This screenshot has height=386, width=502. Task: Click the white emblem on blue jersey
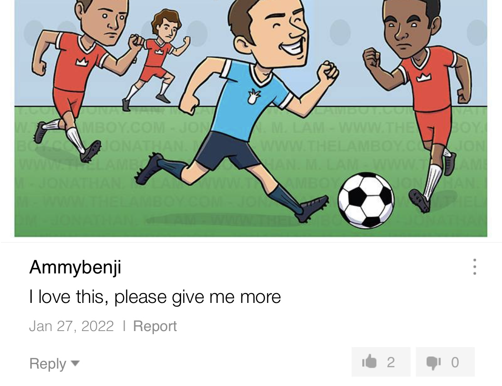[x=253, y=96]
